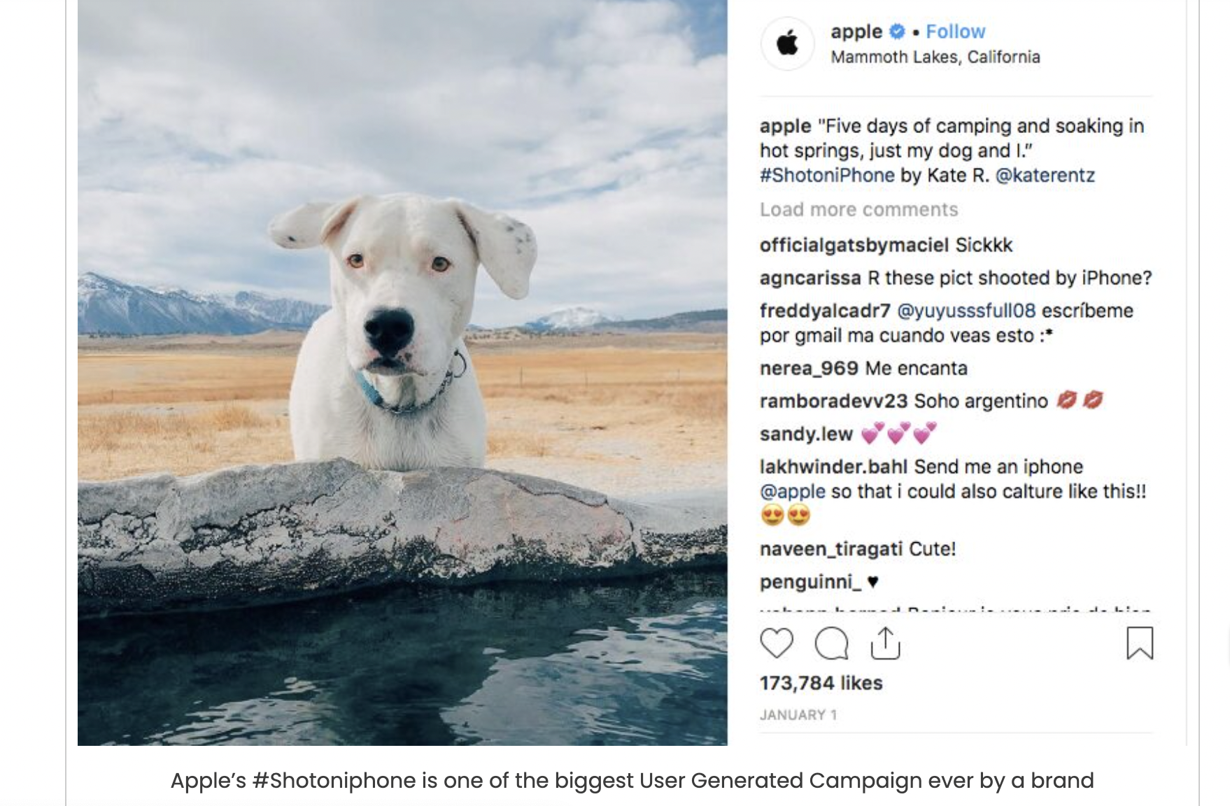Screen dimensions: 1230x806
Task: Open the @yuyusssfull08 mention
Action: 966,310
